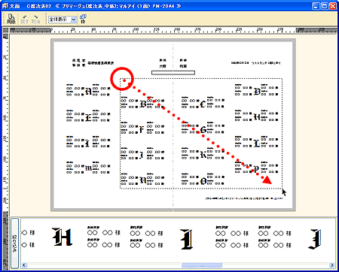Click the footnote text at page bottom
Screen dimensions: 339x272
[x=244, y=198]
